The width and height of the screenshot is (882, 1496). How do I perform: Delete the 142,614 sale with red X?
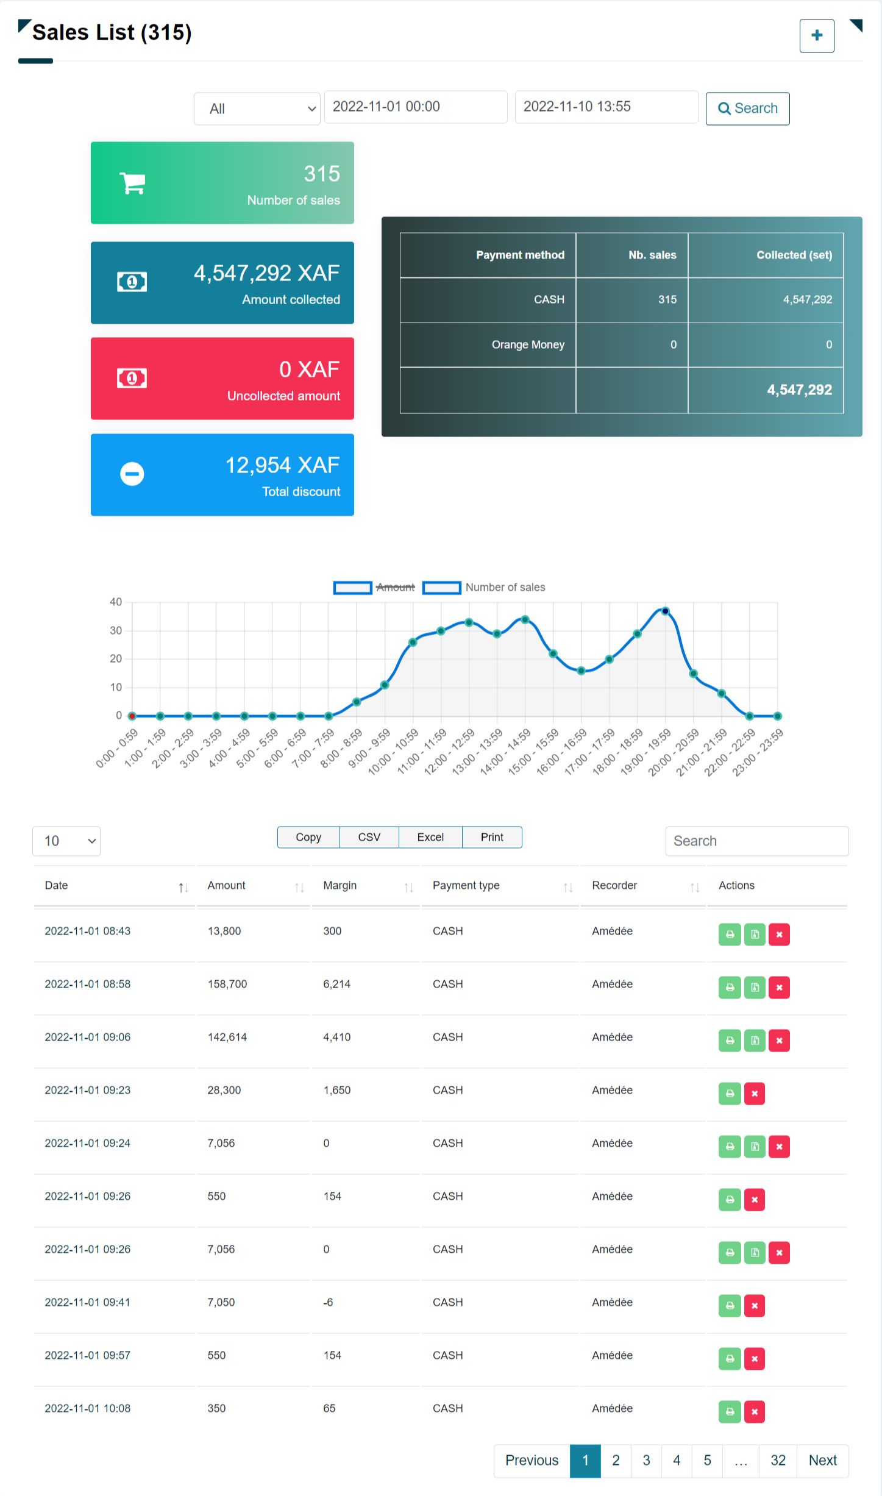(x=779, y=1040)
